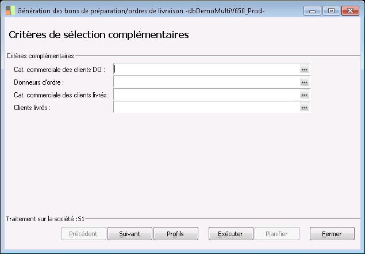The image size is (365, 254).
Task: Maximize the Génération des bons window
Action: click(x=331, y=11)
